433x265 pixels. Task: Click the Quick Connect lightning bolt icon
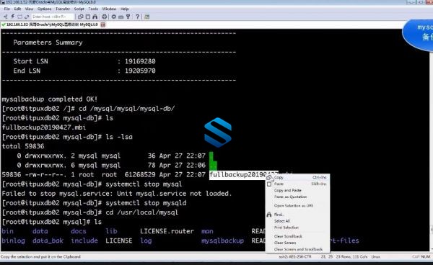point(13,17)
